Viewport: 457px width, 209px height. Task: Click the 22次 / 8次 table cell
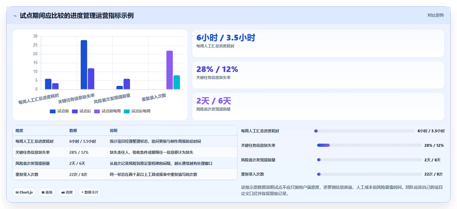(x=78, y=175)
